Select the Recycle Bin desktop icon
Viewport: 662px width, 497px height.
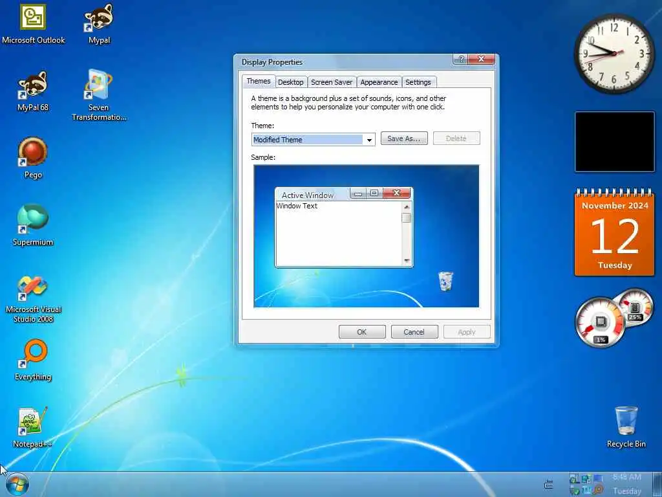pyautogui.click(x=626, y=427)
